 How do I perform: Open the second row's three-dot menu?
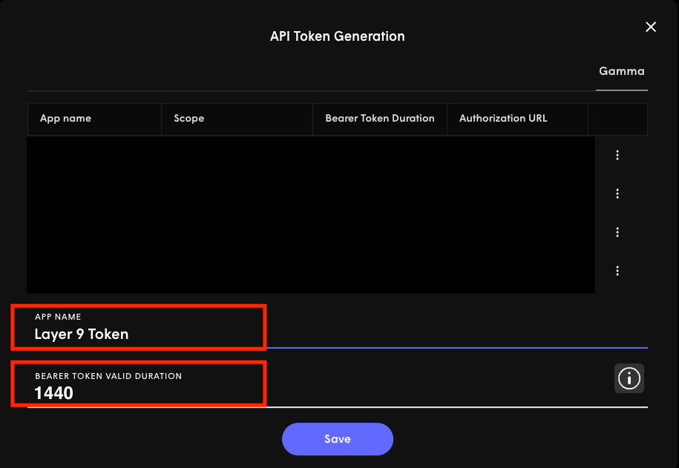point(617,194)
